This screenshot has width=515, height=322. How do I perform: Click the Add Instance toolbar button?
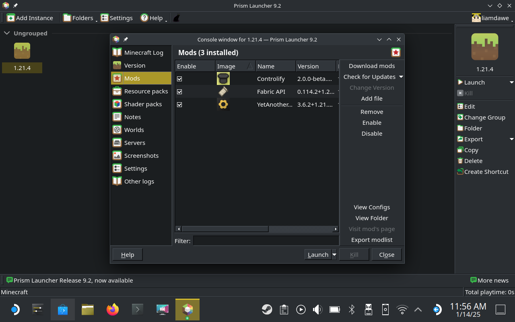coord(30,18)
